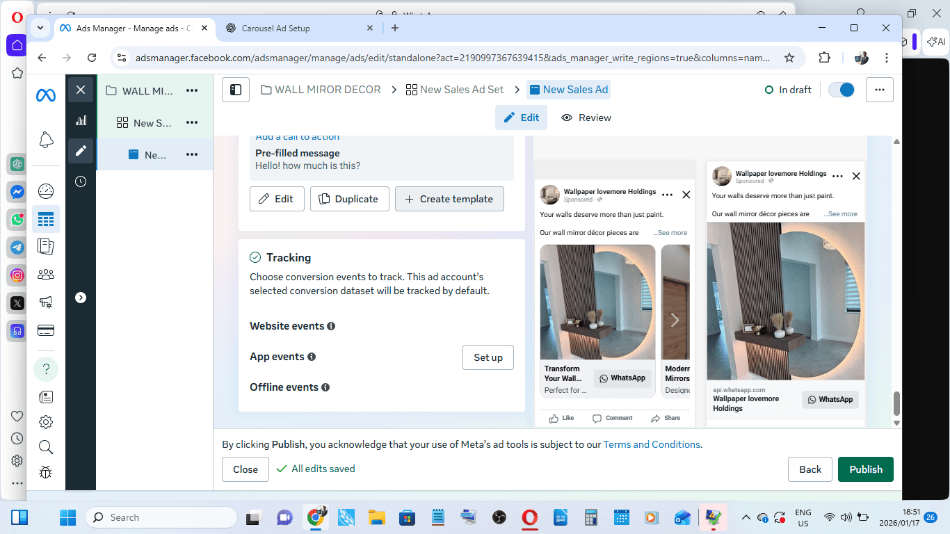Image resolution: width=950 pixels, height=534 pixels.
Task: Open the Audiences people icon
Action: [46, 275]
